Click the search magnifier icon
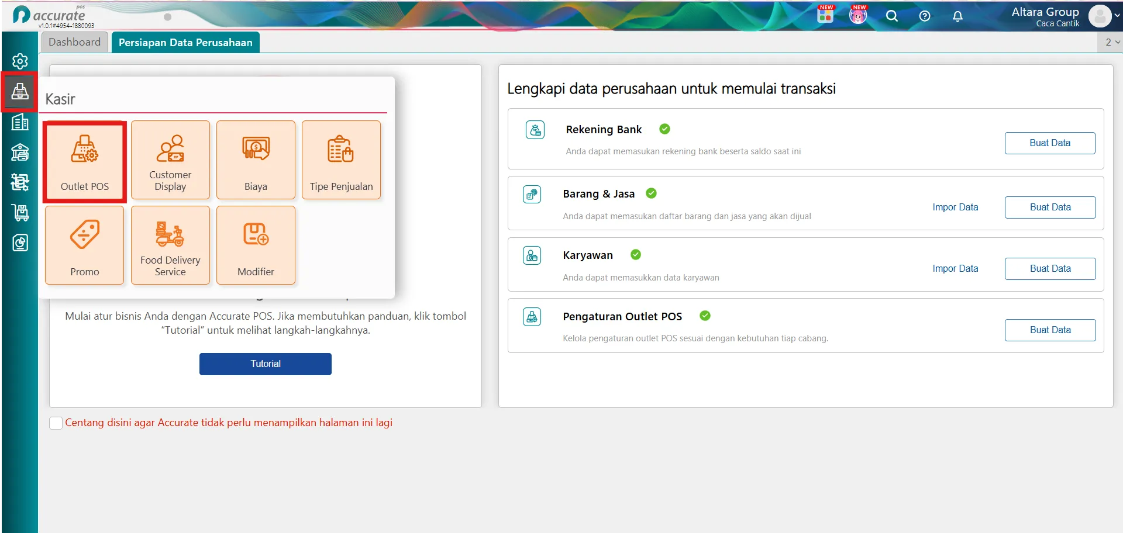 coord(891,16)
